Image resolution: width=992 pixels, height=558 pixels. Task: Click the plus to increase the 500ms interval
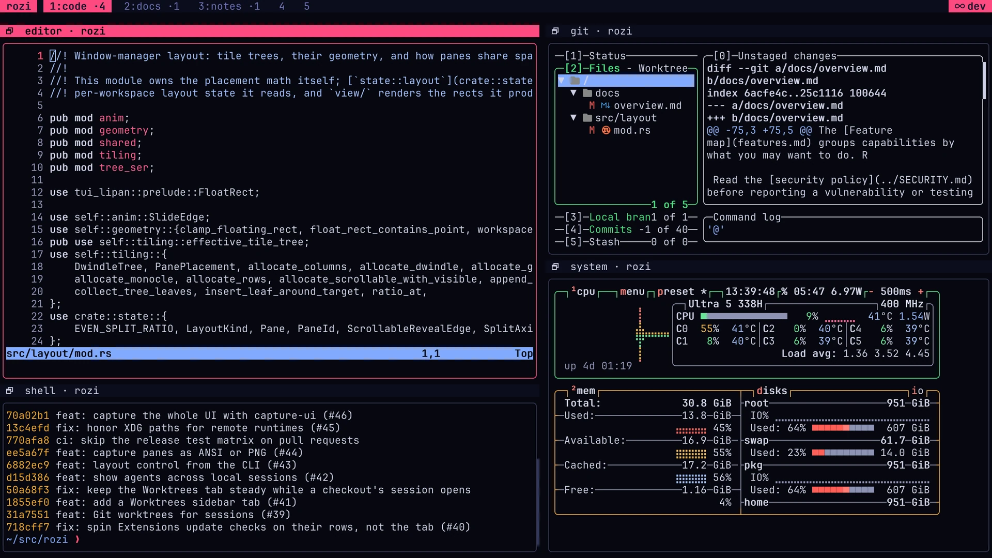pos(921,291)
